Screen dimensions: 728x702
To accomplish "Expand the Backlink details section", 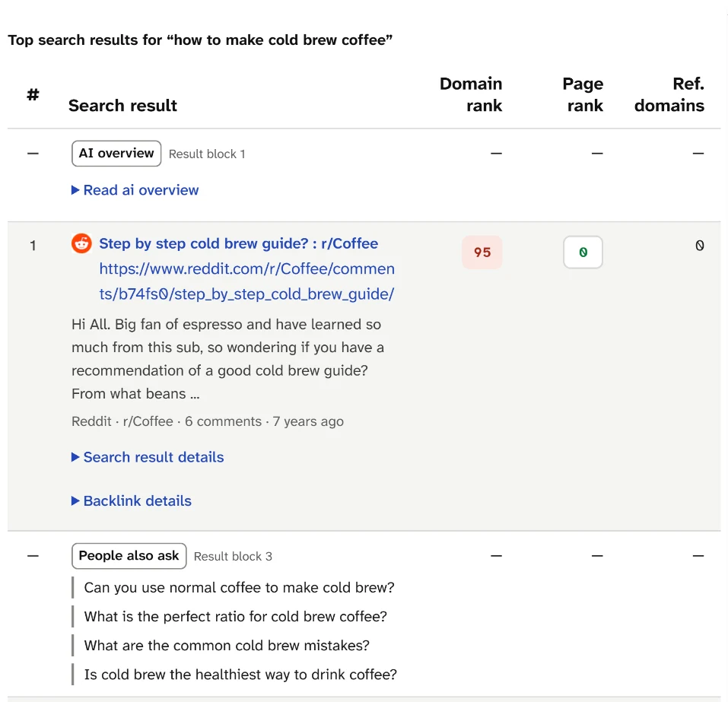I will tap(132, 500).
